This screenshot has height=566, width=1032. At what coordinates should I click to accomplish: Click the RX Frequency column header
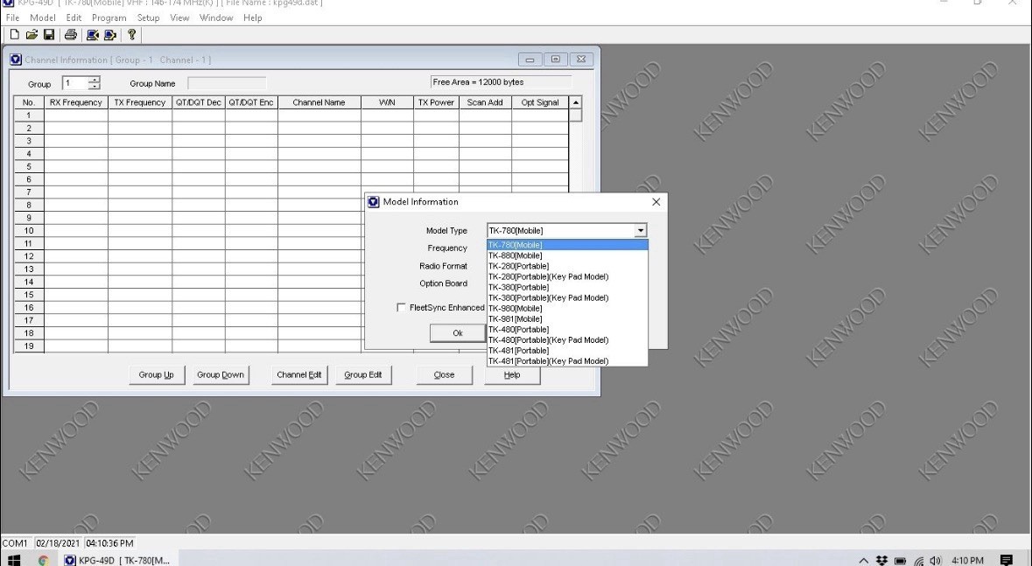76,102
